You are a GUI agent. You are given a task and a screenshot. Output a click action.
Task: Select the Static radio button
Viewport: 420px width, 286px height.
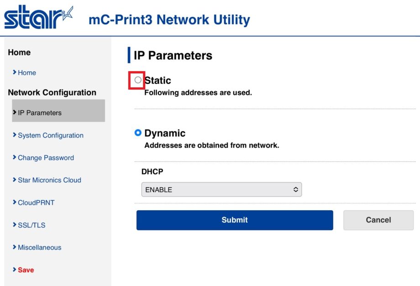(138, 80)
